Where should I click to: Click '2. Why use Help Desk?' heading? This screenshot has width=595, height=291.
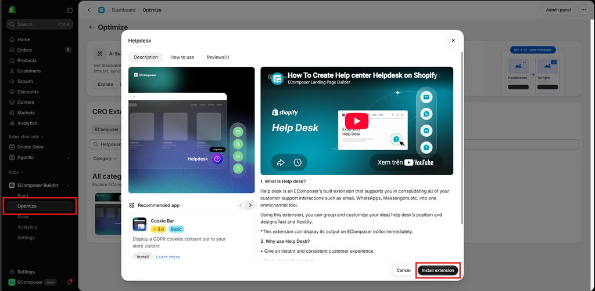coord(286,241)
